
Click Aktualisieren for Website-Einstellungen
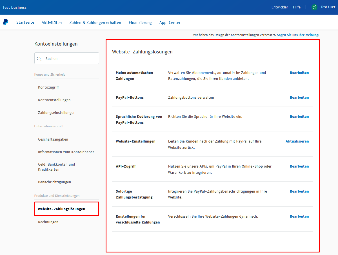297,141
